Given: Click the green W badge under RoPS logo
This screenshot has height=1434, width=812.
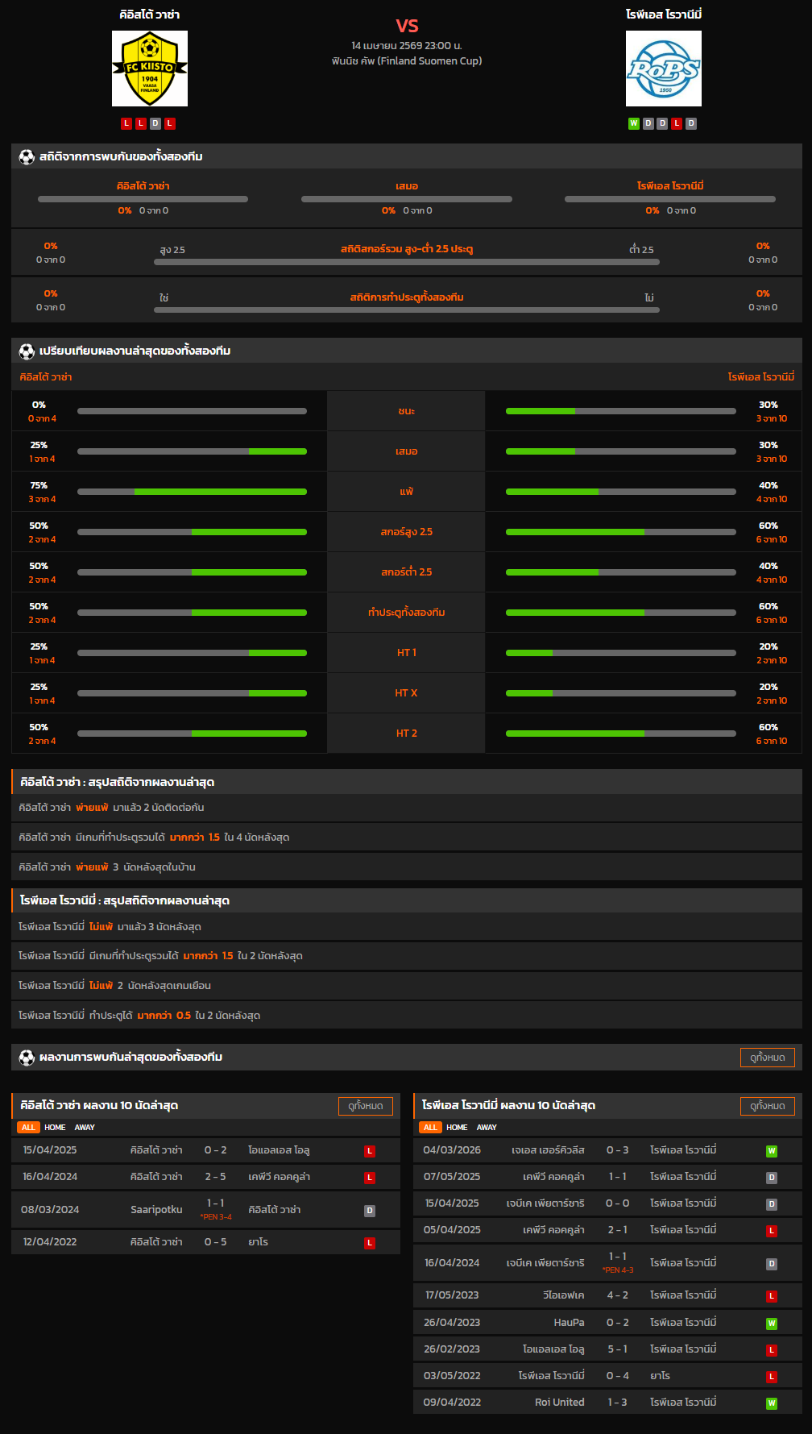Looking at the screenshot, I should (x=633, y=123).
